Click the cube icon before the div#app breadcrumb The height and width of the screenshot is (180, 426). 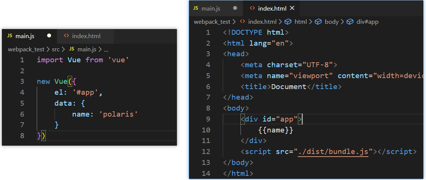(350, 22)
